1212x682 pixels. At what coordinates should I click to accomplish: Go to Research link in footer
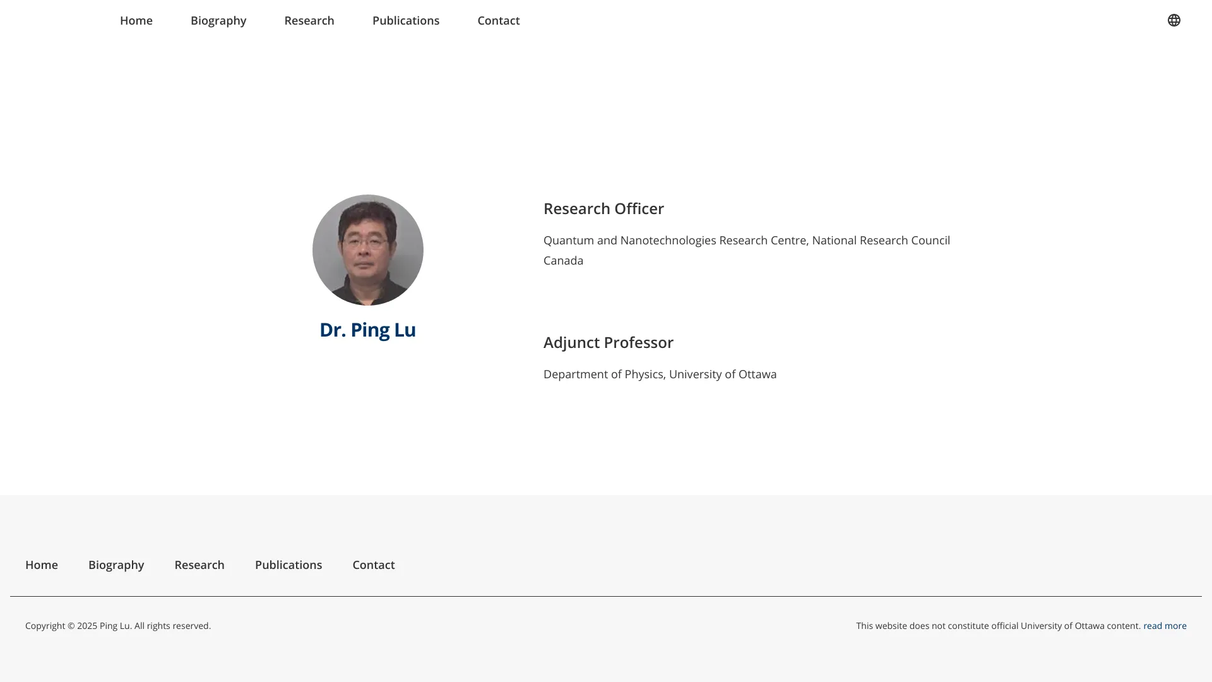click(x=199, y=565)
